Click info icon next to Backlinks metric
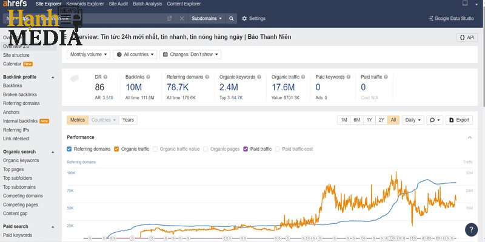485x242 pixels. [148, 77]
